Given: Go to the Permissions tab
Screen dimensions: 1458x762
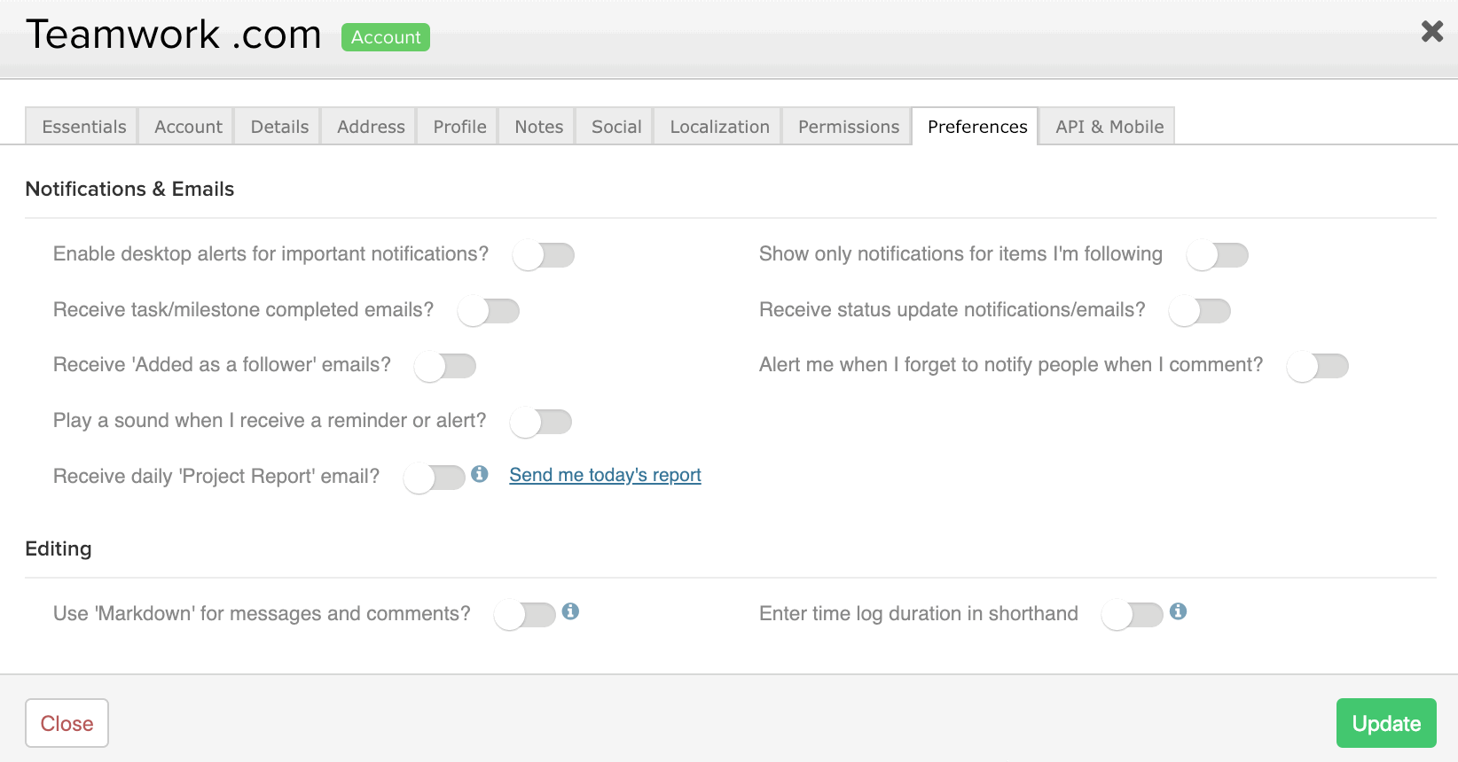Looking at the screenshot, I should [x=848, y=126].
